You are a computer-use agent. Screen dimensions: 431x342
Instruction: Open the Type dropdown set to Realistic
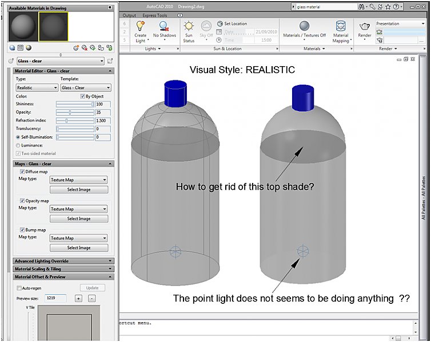(x=37, y=88)
